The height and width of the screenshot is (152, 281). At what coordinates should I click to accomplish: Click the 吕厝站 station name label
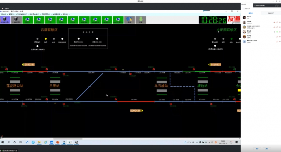click(x=55, y=86)
